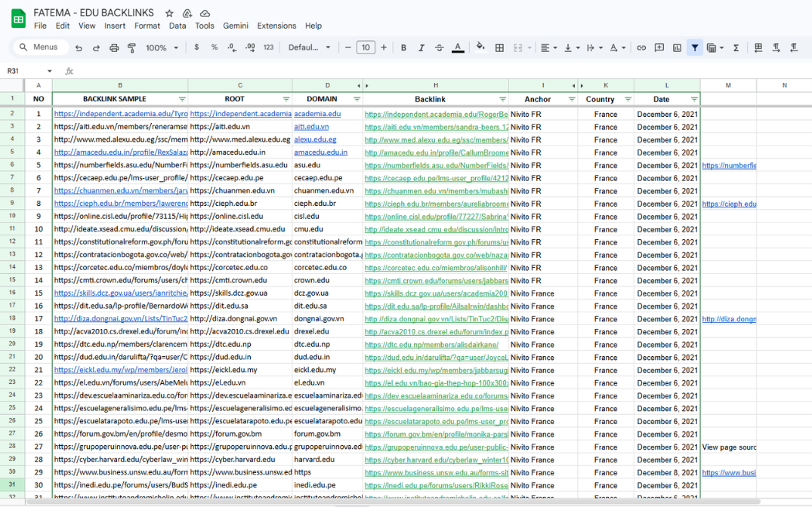The width and height of the screenshot is (812, 507).
Task: Open the fill color picker
Action: point(480,48)
